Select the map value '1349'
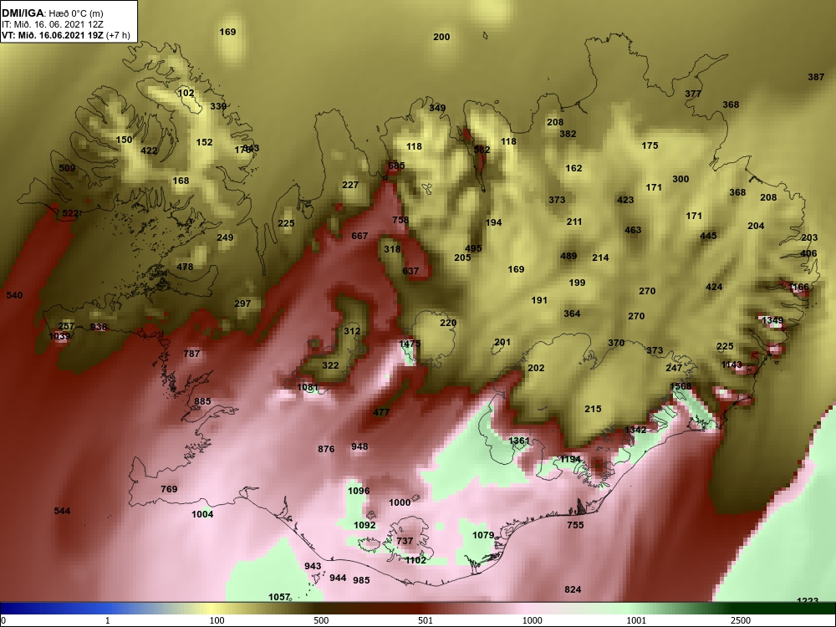 (x=772, y=320)
